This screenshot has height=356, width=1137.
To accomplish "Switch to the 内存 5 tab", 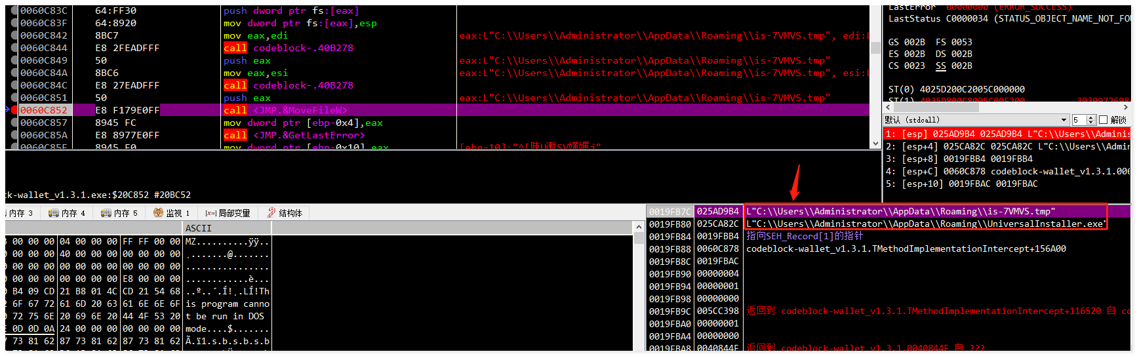I will point(119,213).
